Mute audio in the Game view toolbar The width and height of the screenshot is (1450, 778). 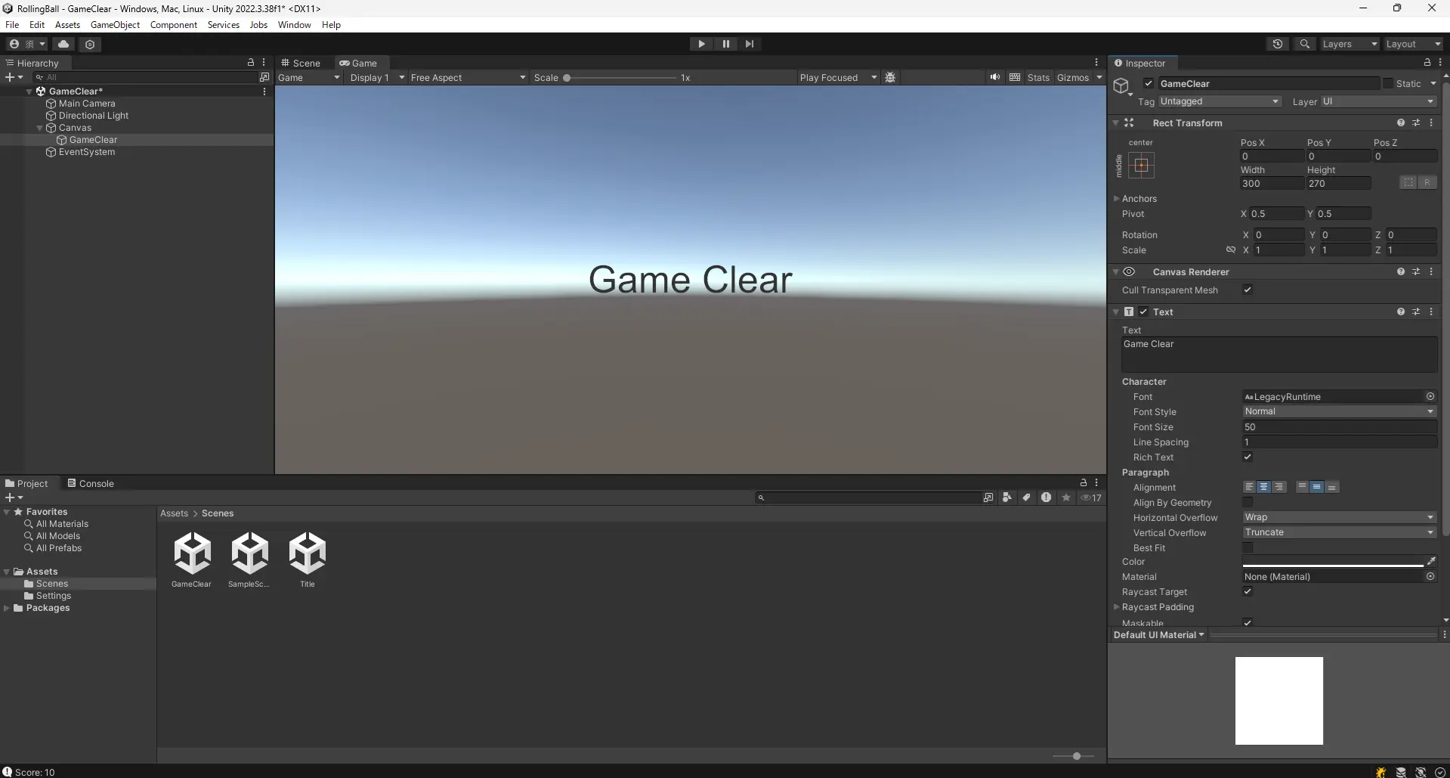pyautogui.click(x=996, y=77)
